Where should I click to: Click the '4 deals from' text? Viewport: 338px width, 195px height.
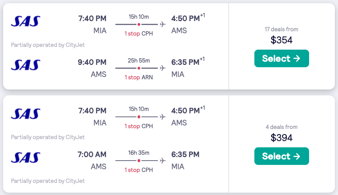pyautogui.click(x=281, y=127)
